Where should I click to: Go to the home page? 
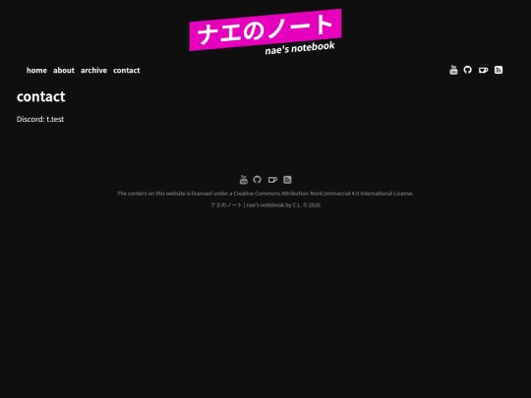click(36, 70)
